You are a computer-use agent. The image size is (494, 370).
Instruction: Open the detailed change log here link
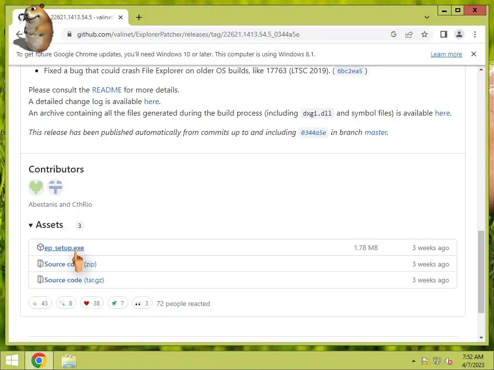151,102
